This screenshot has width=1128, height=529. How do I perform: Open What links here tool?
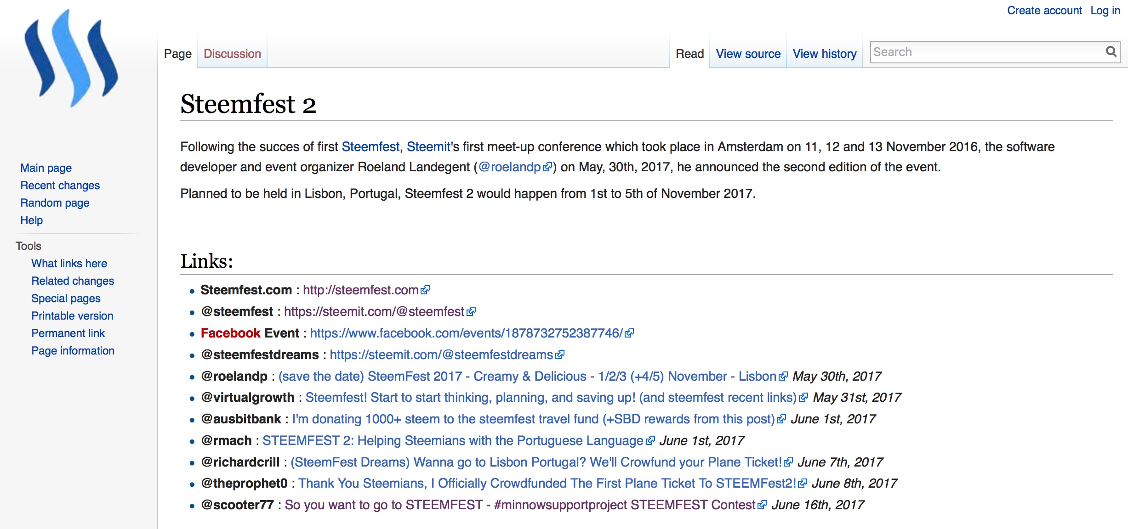(x=69, y=264)
